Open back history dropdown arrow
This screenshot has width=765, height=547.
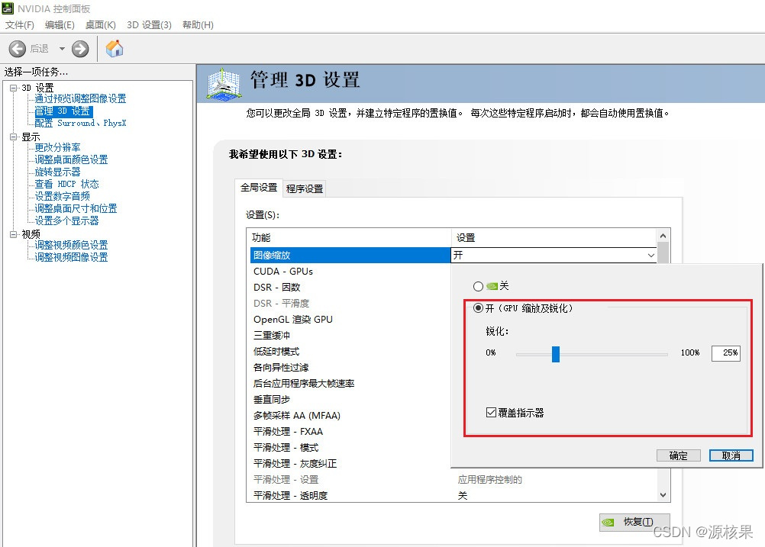pos(62,49)
